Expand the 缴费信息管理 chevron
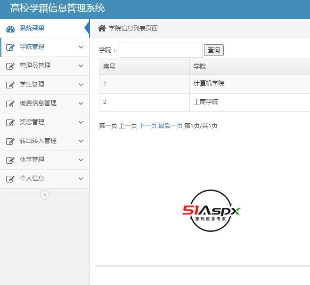The height and width of the screenshot is (285, 310). point(81,103)
